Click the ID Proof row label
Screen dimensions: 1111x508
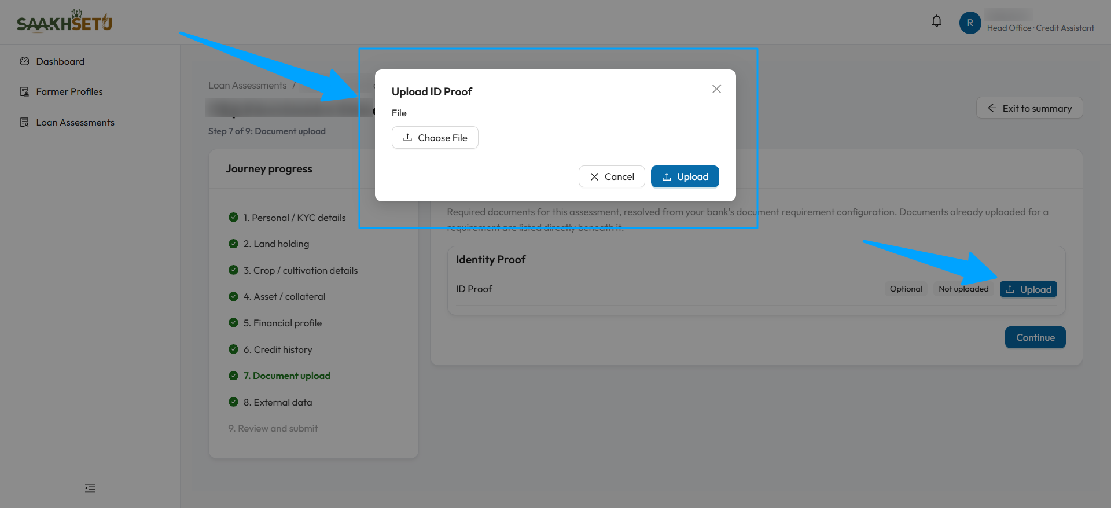(x=474, y=289)
